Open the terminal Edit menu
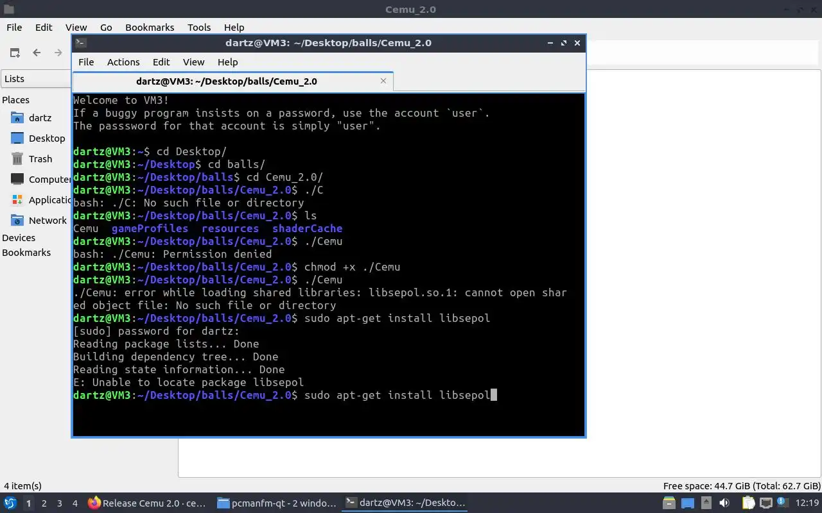This screenshot has height=513, width=822. [x=161, y=62]
